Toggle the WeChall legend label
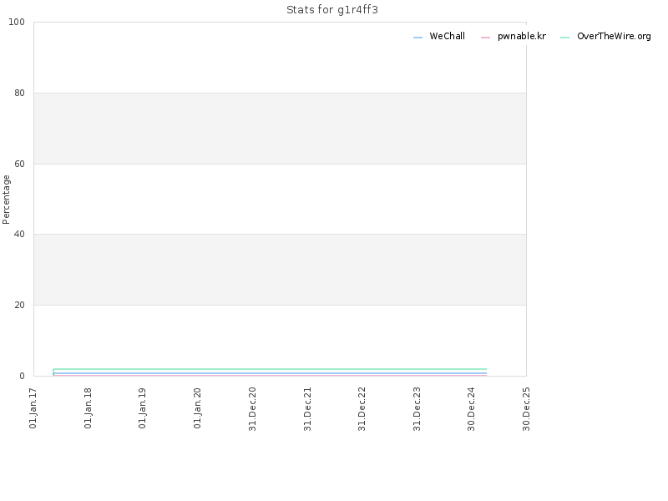Screen dimensions: 668x501 pyautogui.click(x=447, y=36)
